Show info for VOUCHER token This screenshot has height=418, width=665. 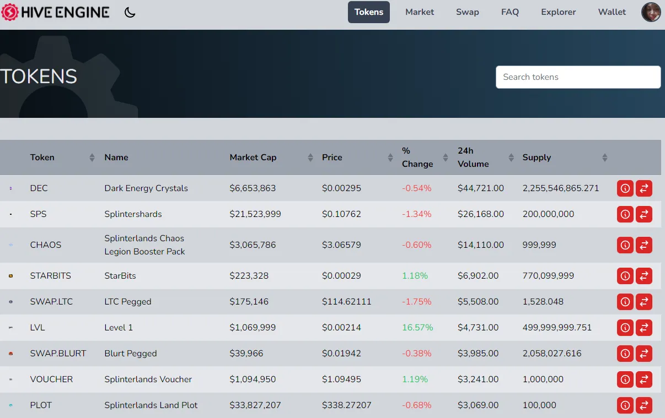click(x=625, y=379)
